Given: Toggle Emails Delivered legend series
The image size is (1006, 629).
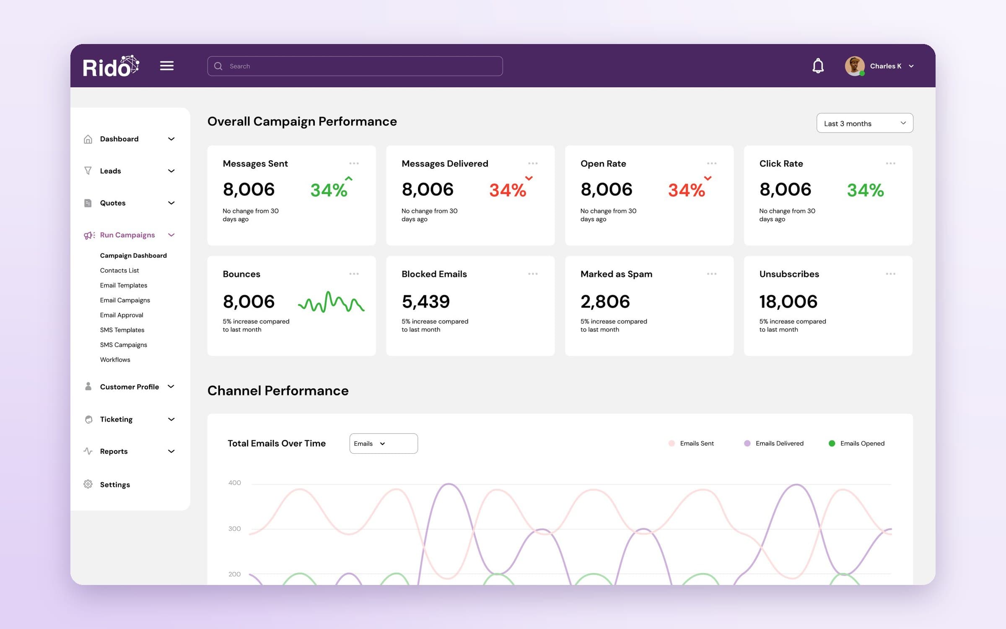Looking at the screenshot, I should [774, 443].
